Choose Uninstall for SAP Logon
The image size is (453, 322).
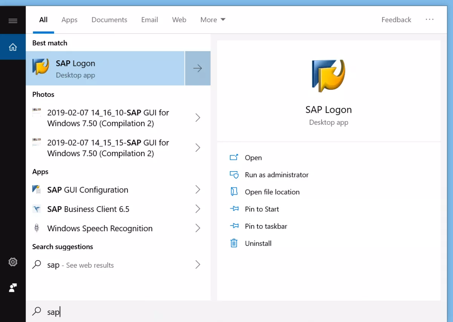258,243
